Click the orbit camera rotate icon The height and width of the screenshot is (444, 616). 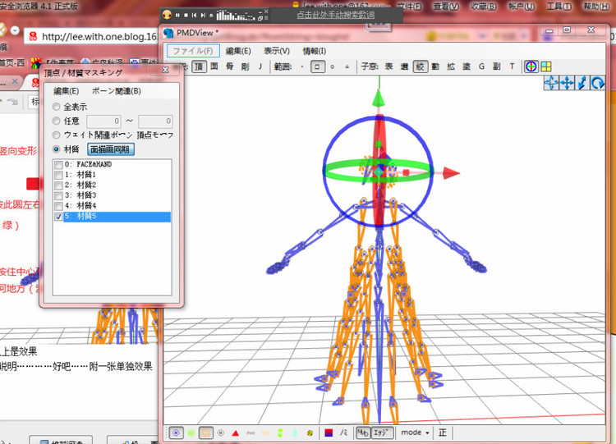tap(551, 83)
